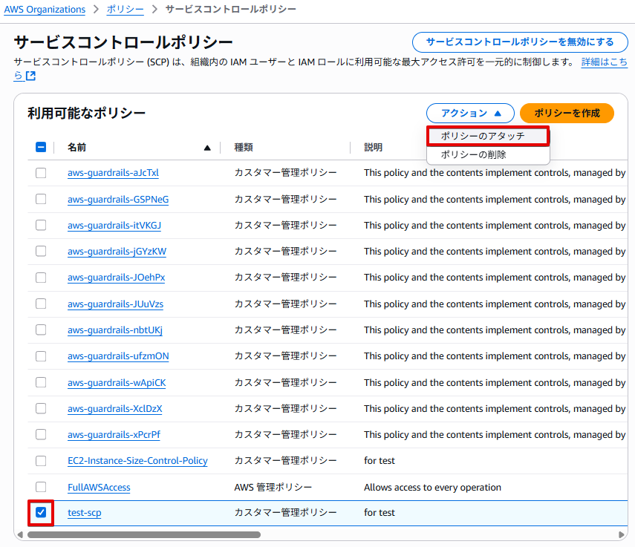Click the AWS 管理ポリシー type cell

pos(273,487)
